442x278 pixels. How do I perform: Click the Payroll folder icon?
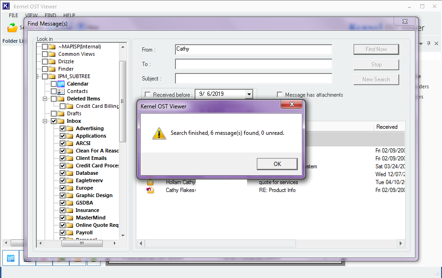(70, 232)
